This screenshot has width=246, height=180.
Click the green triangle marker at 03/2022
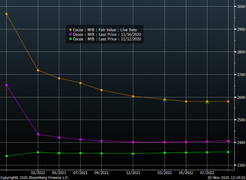pyautogui.click(x=165, y=100)
